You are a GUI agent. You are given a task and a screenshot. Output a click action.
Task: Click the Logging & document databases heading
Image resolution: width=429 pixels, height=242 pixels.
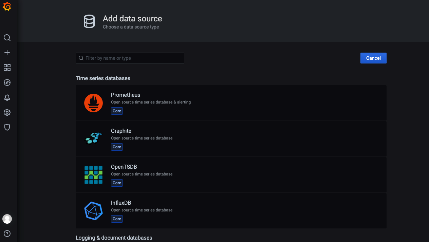114,238
